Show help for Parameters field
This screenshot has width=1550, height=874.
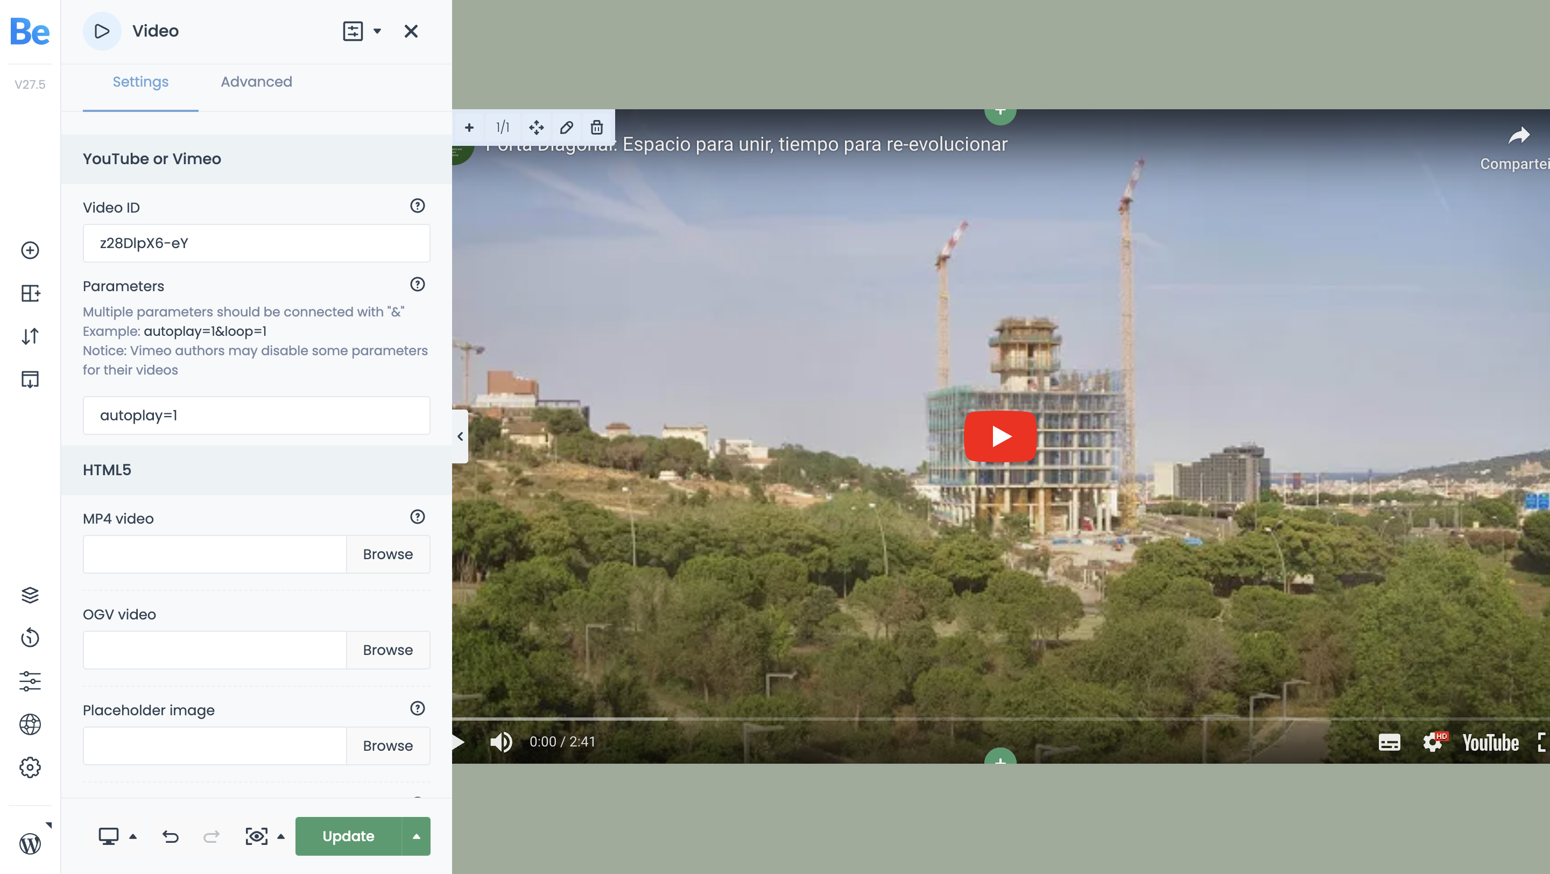tap(418, 285)
